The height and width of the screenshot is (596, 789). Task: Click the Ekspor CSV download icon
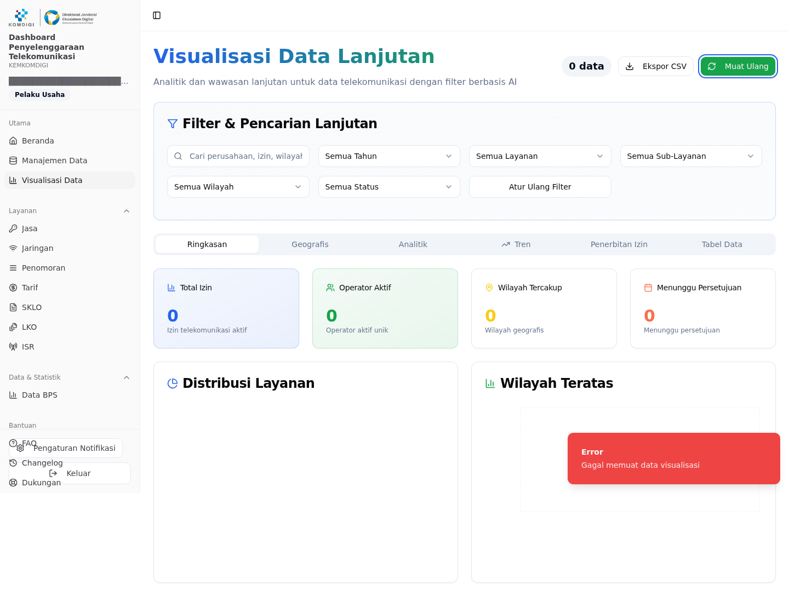pyautogui.click(x=630, y=66)
